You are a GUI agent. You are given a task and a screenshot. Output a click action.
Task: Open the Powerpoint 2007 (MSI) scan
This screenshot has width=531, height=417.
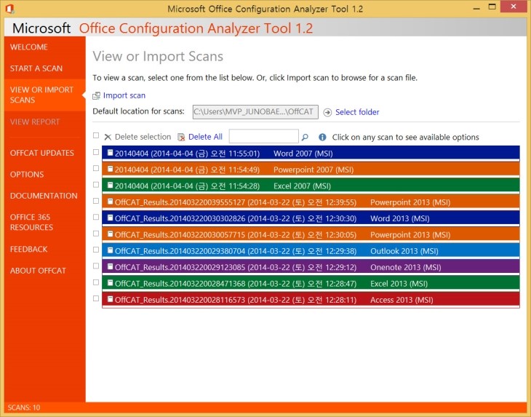pyautogui.click(x=311, y=170)
